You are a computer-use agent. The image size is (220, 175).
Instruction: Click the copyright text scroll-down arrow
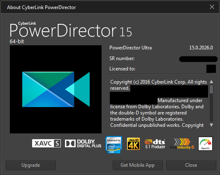coord(211,125)
